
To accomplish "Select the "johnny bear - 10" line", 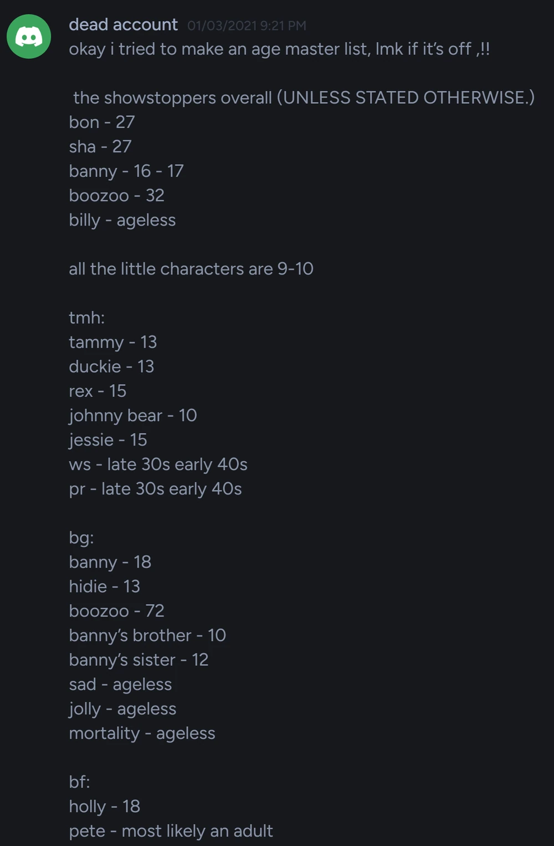I will pyautogui.click(x=133, y=416).
